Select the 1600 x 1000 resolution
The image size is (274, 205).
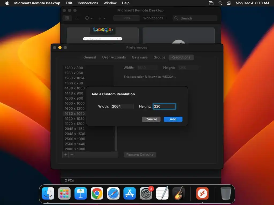pyautogui.click(x=74, y=103)
